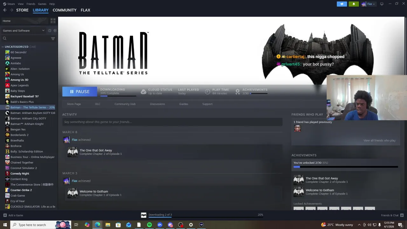Open the Windows Start menu
Image resolution: width=407 pixels, height=229 pixels.
(x=5, y=225)
